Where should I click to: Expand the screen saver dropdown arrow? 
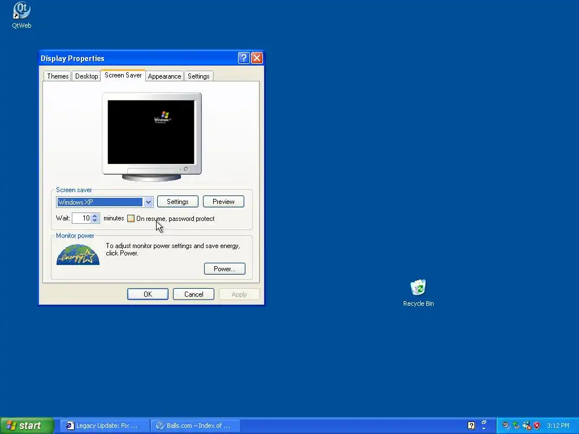148,202
